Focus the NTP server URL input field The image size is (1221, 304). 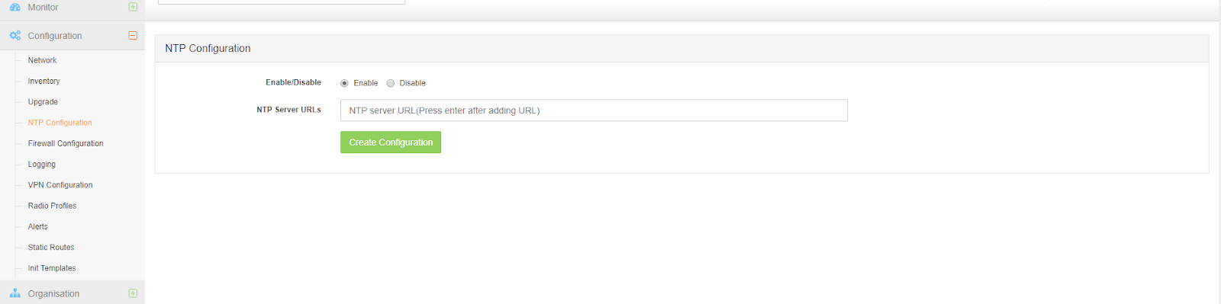(594, 110)
